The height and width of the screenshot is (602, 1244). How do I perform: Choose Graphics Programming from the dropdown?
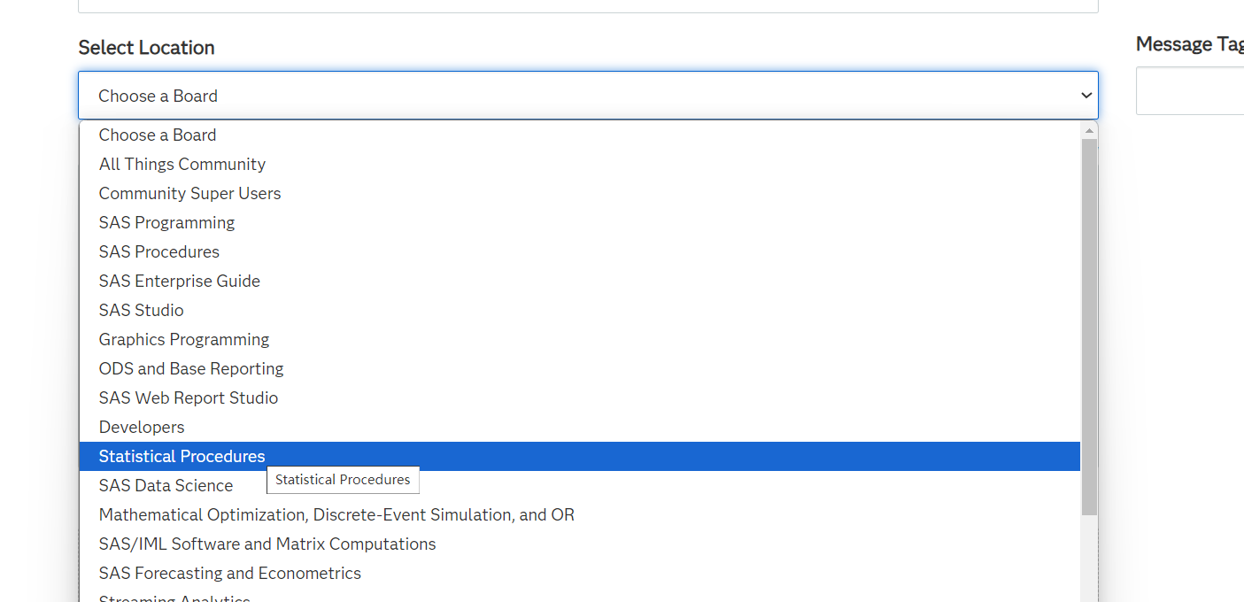tap(183, 339)
